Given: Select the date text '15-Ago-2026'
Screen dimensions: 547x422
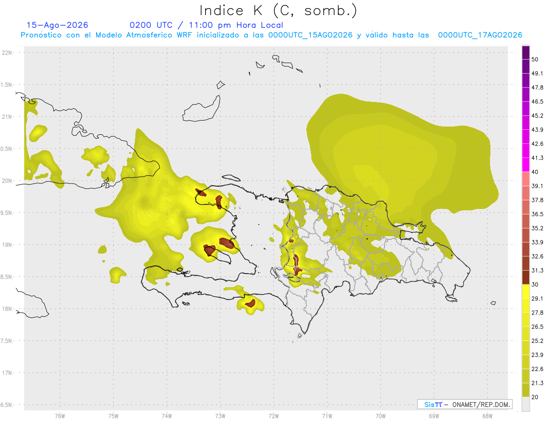Looking at the screenshot, I should click(x=57, y=25).
